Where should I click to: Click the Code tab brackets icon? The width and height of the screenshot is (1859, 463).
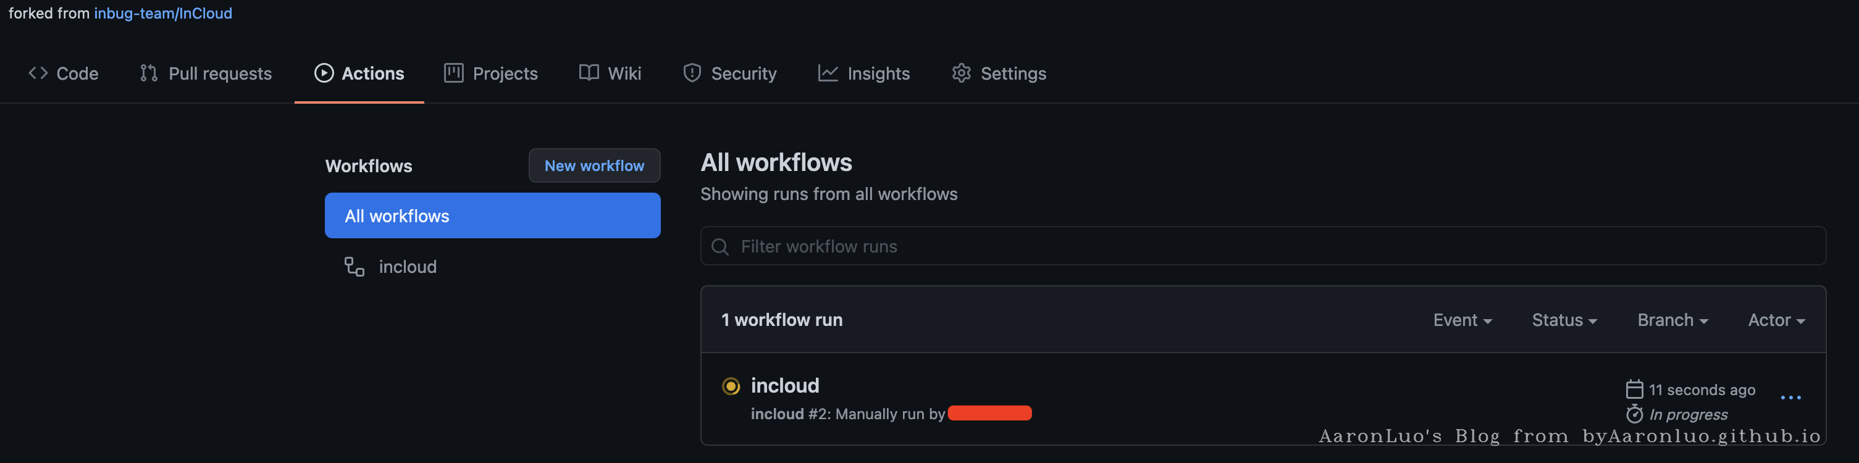(x=38, y=73)
